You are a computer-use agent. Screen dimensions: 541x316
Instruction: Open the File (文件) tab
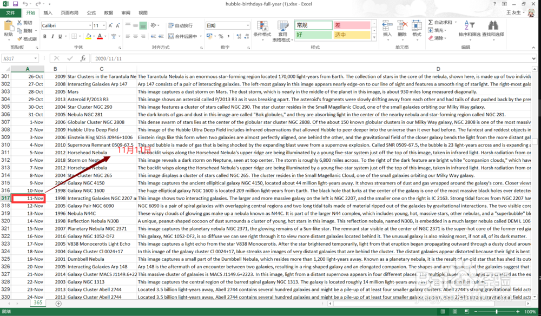click(x=11, y=13)
